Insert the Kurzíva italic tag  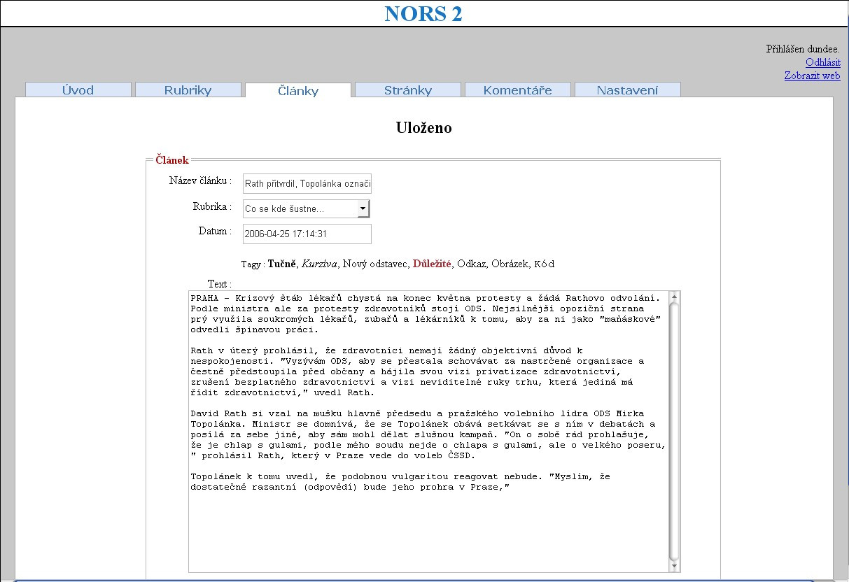(x=319, y=264)
